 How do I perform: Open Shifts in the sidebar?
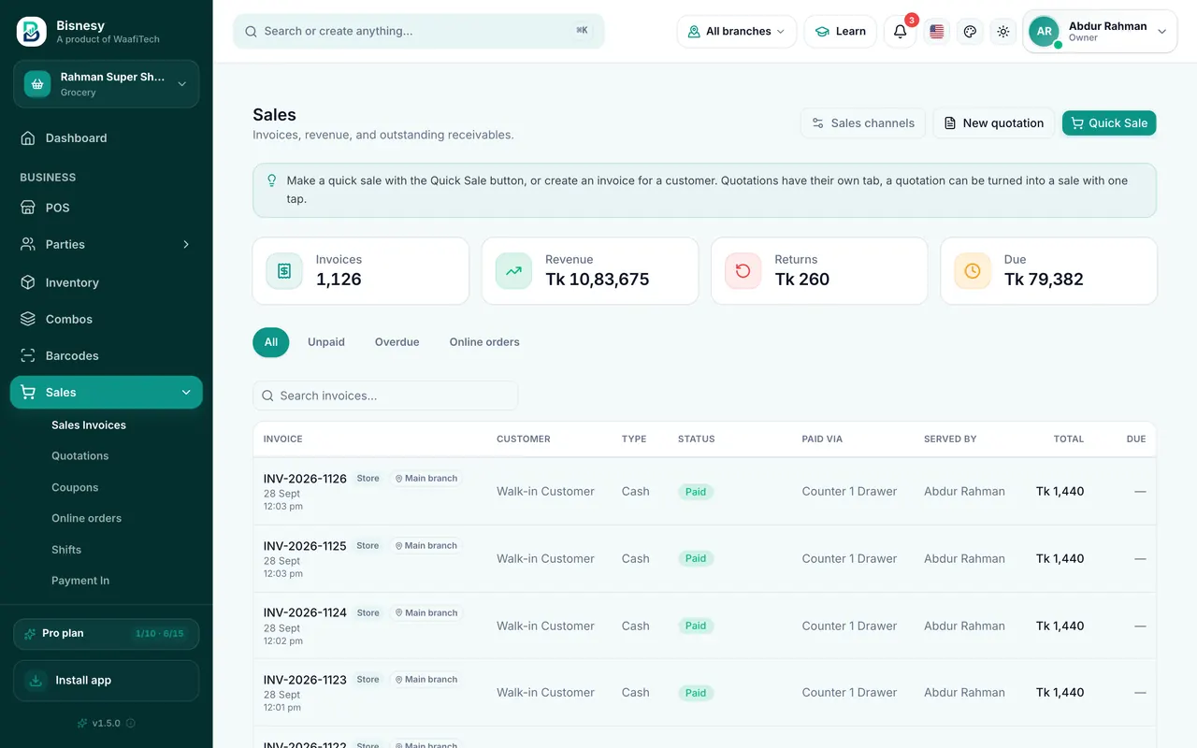point(66,550)
